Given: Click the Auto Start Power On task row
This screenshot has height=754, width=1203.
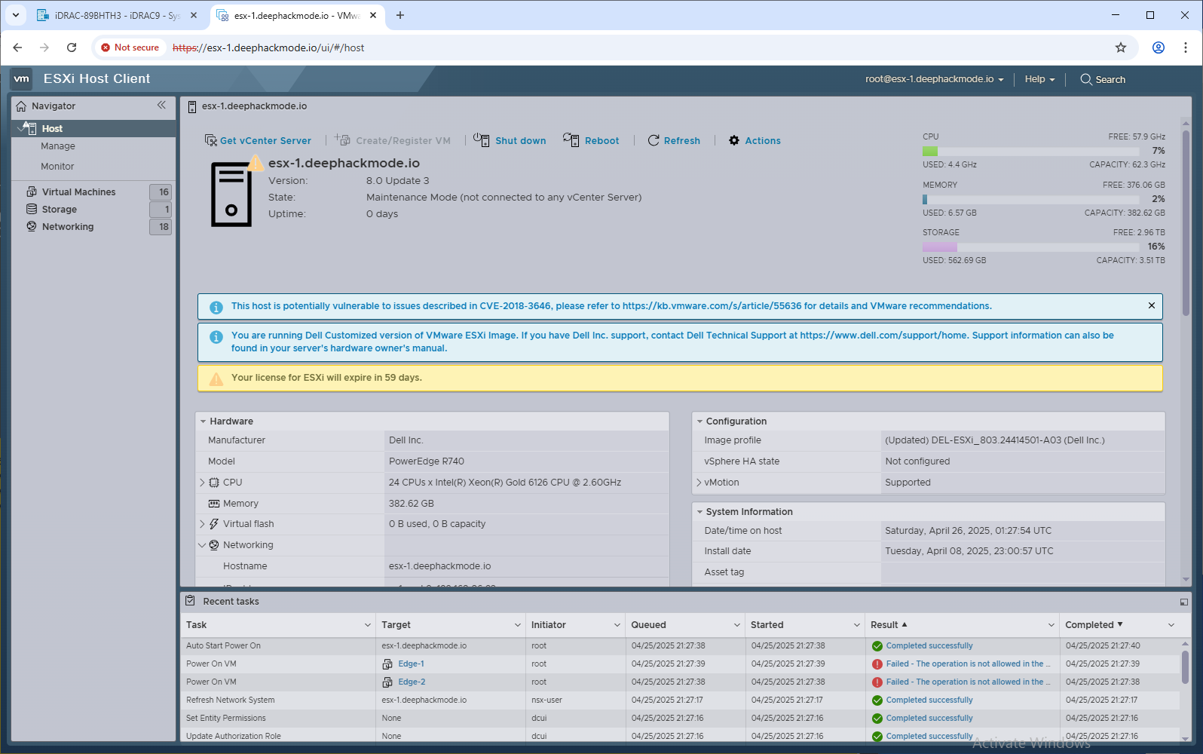Looking at the screenshot, I should tap(681, 646).
